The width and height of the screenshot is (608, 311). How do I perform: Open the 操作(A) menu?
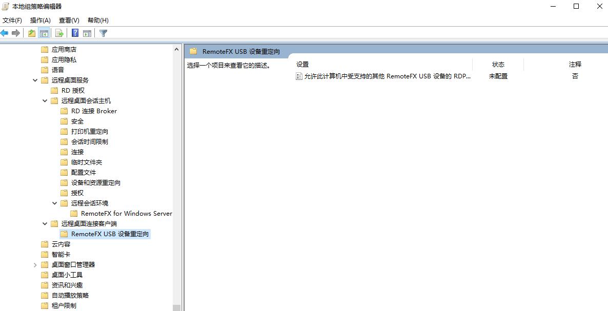click(40, 20)
